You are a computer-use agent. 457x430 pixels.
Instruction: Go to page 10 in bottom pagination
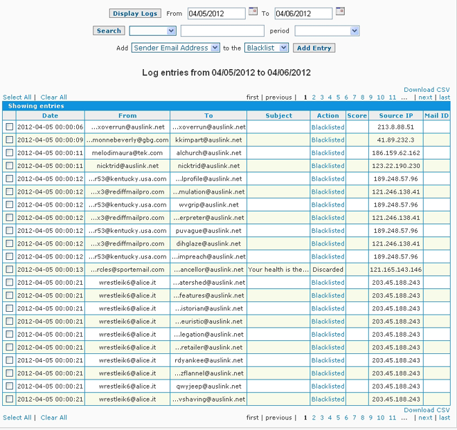(x=381, y=418)
